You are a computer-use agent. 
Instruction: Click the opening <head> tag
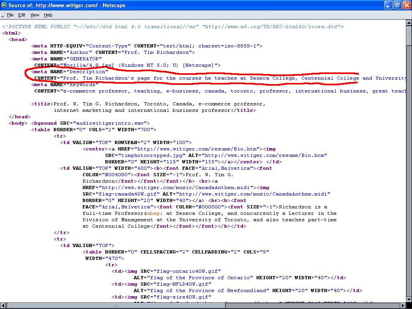click(x=18, y=39)
